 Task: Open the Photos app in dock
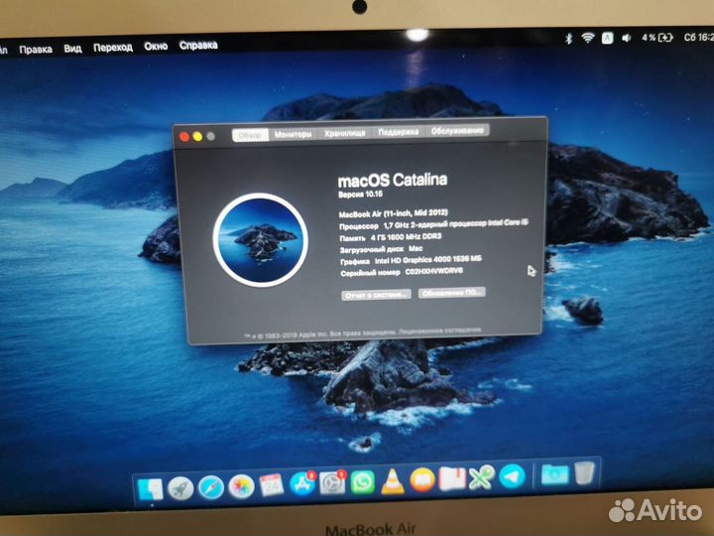tap(241, 486)
